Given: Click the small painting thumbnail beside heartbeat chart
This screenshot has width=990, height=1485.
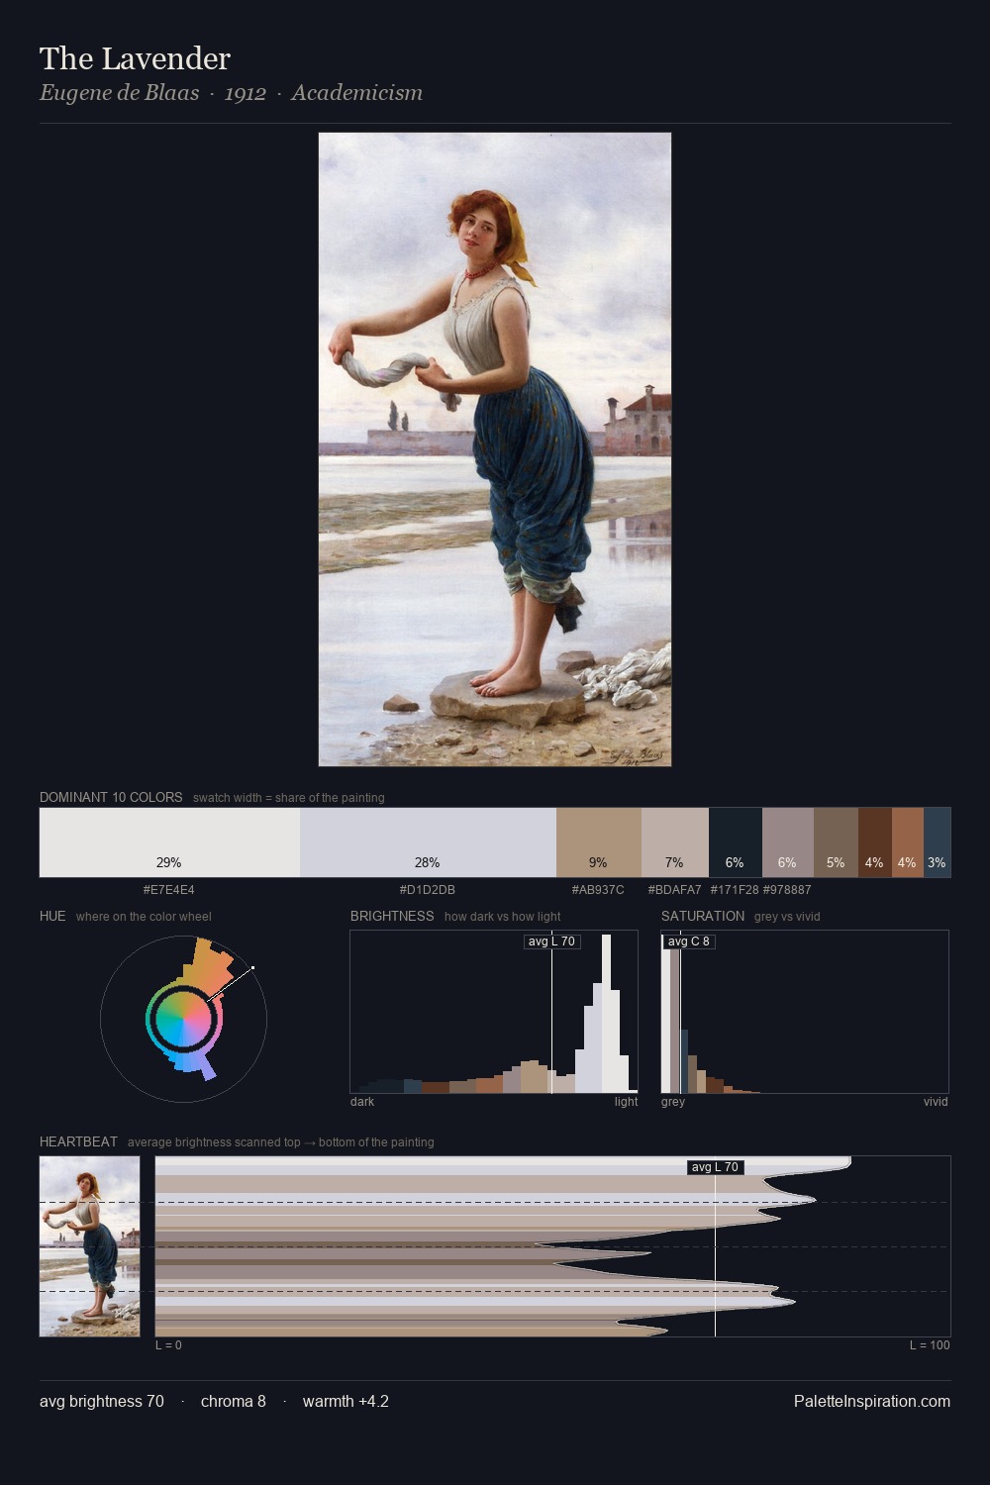Looking at the screenshot, I should [x=89, y=1246].
